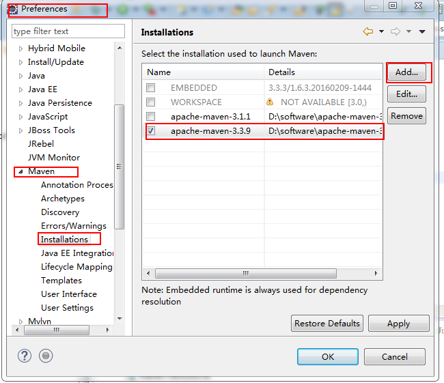The height and width of the screenshot is (383, 444).
Task: Open User Settings under Maven
Action: (x=67, y=308)
